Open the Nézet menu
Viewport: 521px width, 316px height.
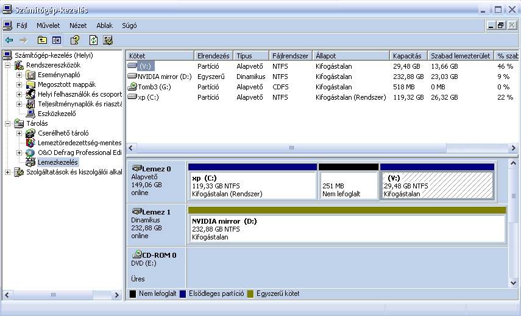[x=78, y=26]
